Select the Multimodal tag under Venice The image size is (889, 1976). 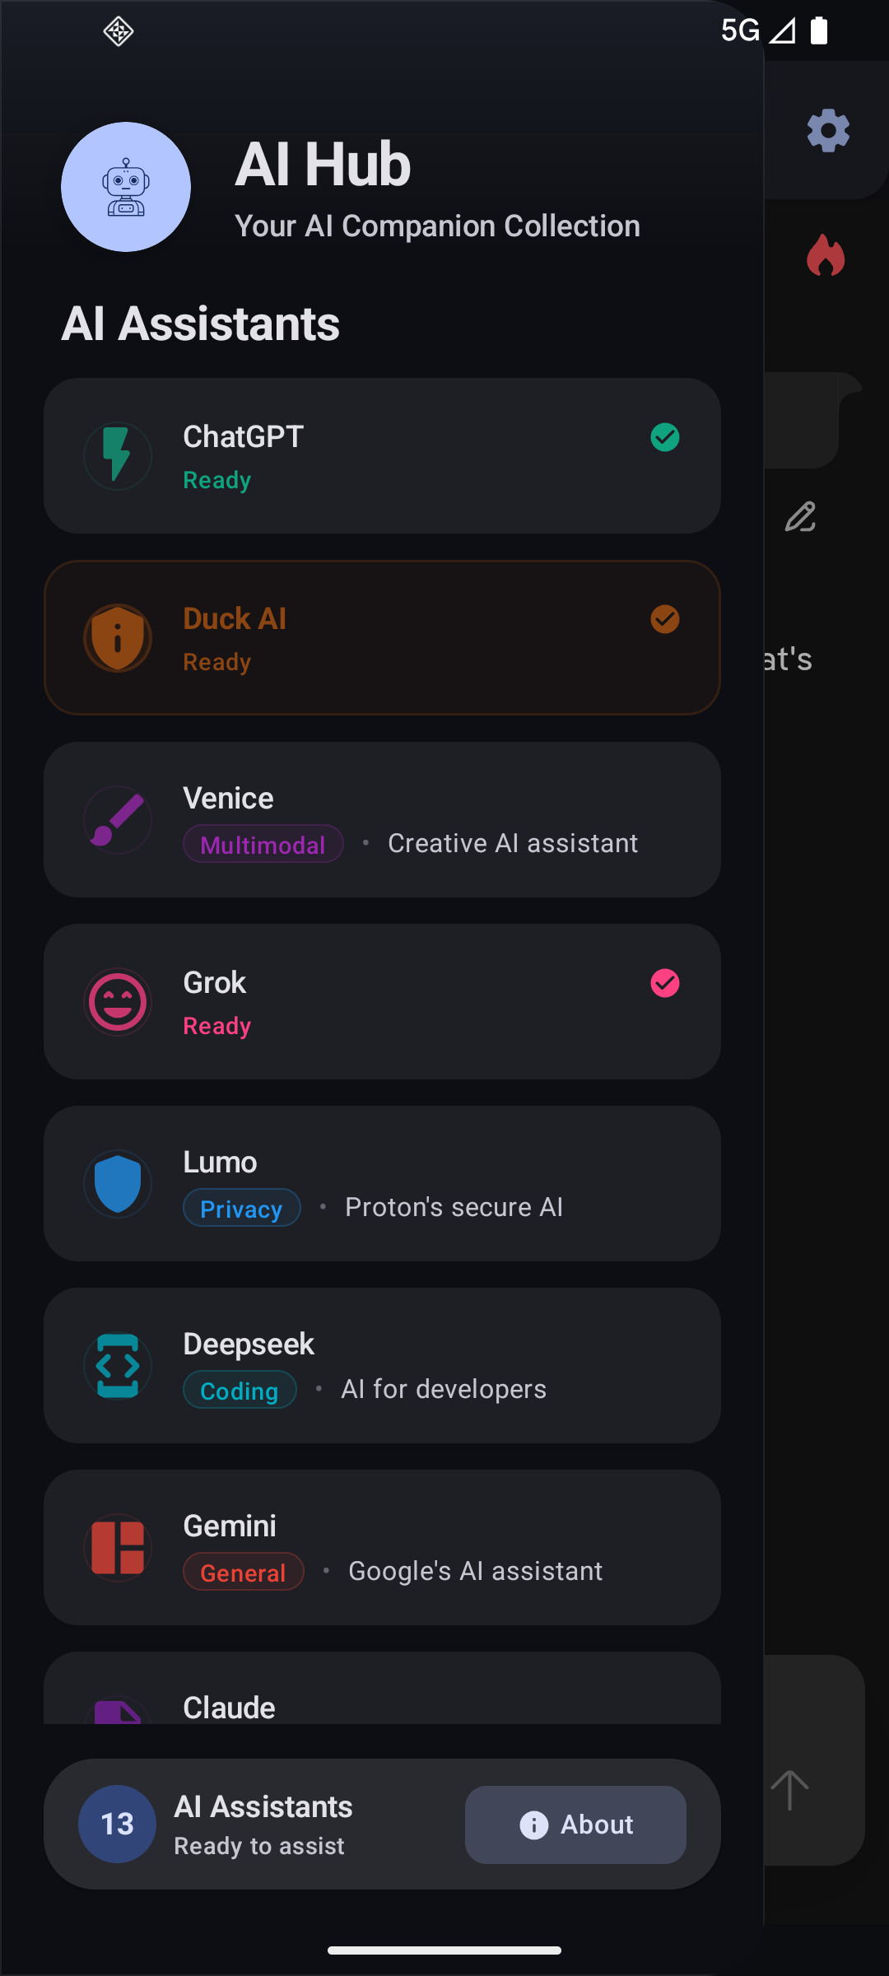pos(263,844)
